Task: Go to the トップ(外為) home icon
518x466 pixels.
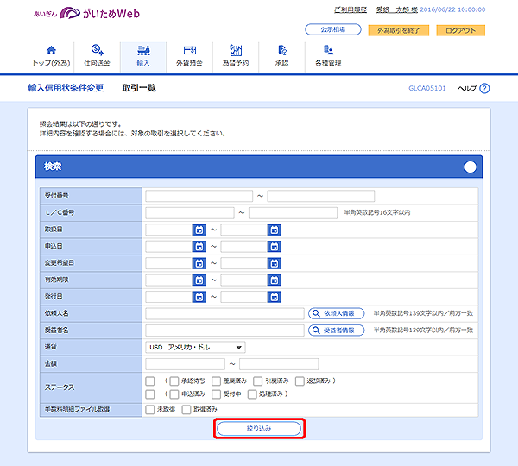Action: tap(51, 50)
